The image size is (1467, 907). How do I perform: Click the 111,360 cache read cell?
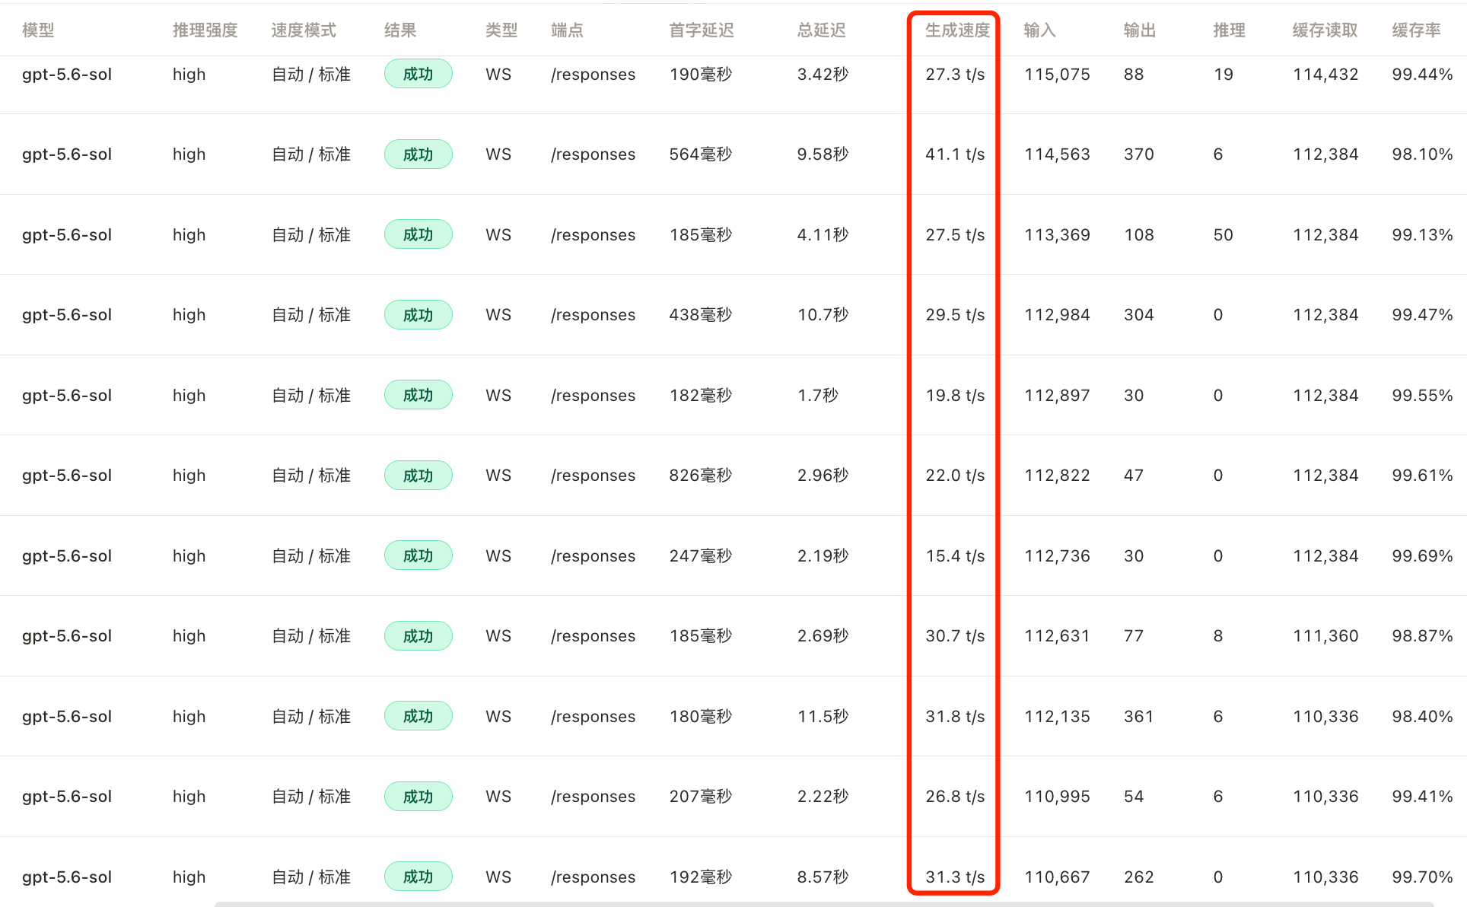coord(1325,636)
